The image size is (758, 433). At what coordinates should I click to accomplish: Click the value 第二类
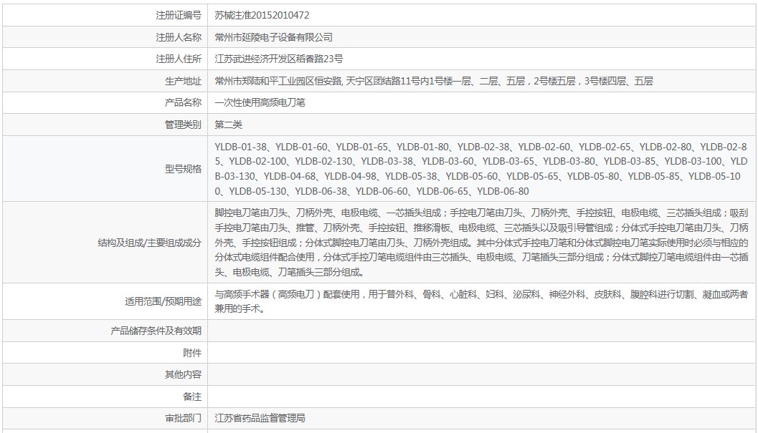tap(228, 125)
